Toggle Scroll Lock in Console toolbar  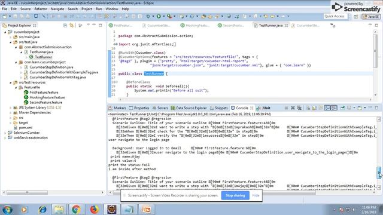(x=314, y=108)
